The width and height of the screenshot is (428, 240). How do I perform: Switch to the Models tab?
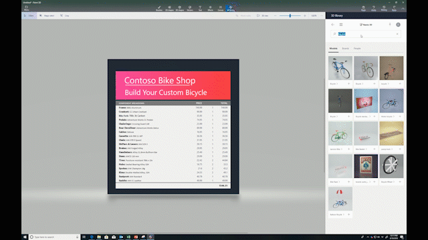(333, 49)
